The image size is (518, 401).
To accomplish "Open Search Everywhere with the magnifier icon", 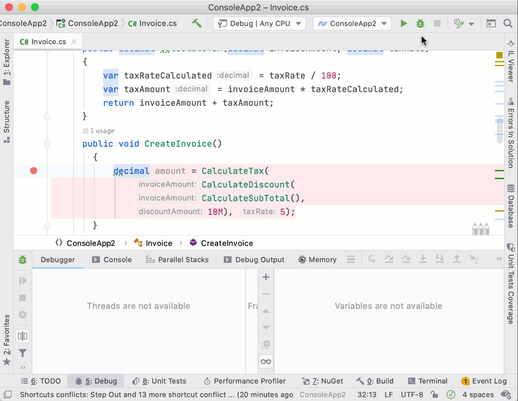I will (508, 23).
